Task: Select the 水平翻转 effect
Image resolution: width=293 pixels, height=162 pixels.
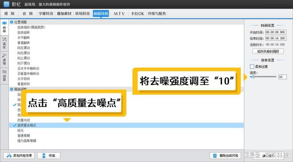Action: coord(24,38)
